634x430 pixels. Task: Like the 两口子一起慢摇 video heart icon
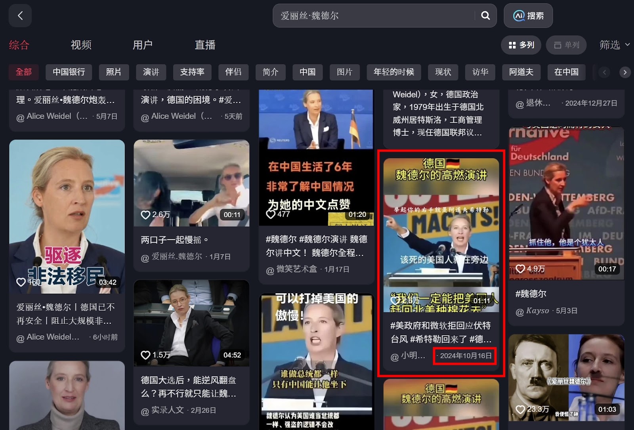pyautogui.click(x=145, y=215)
